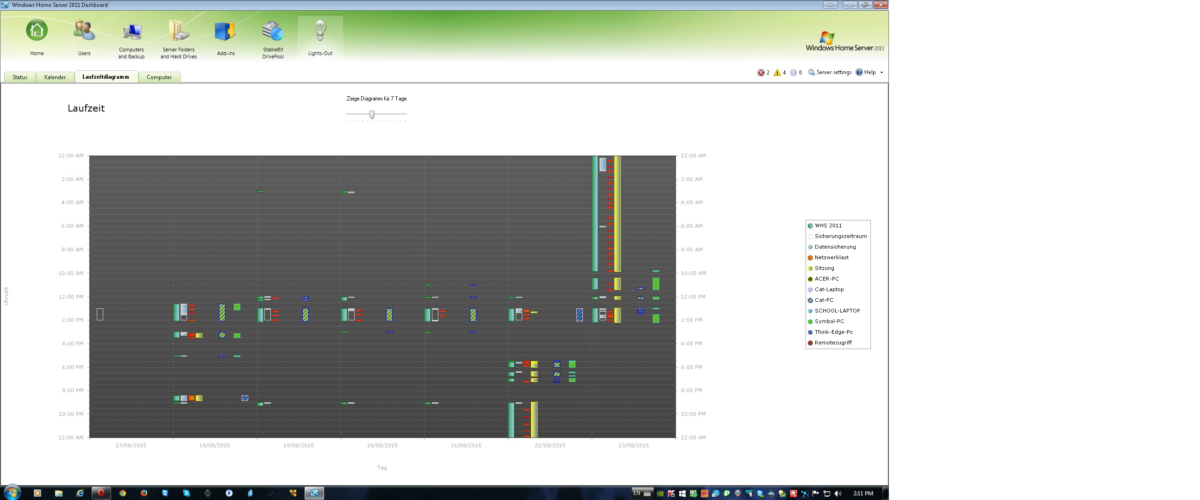
Task: Click Netzwerklast legend entry
Action: pyautogui.click(x=828, y=258)
